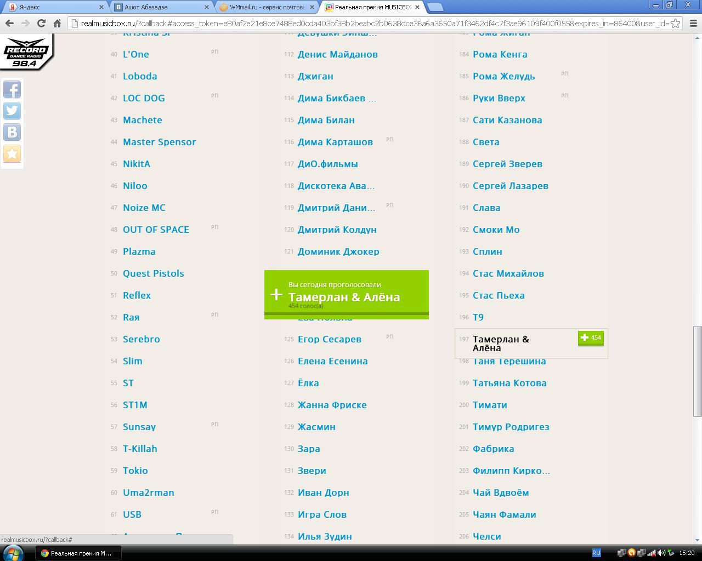702x561 pixels.
Task: Close the WMmail.ru tab
Action: (312, 7)
